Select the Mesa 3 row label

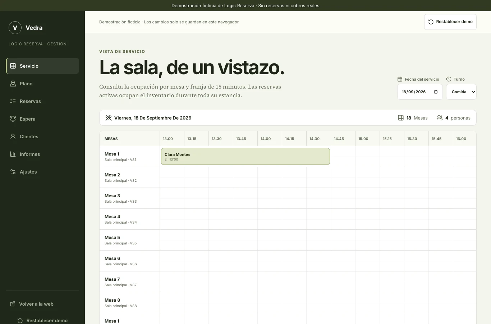coord(130,198)
